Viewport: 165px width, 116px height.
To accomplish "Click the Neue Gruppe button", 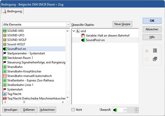I will (x=122, y=24).
